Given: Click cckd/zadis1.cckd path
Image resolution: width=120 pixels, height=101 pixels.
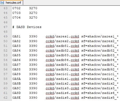Looking at the screenshot, I should click(62, 79).
